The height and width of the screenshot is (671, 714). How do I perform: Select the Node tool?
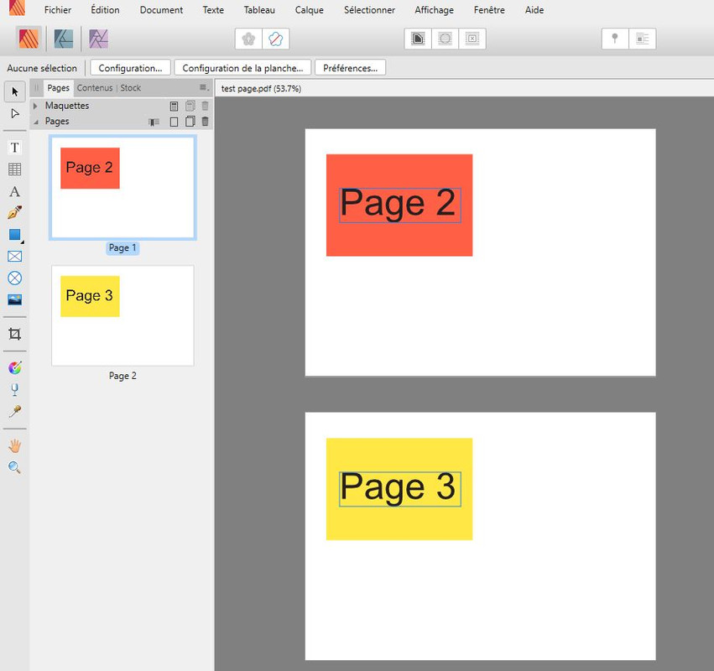14,113
